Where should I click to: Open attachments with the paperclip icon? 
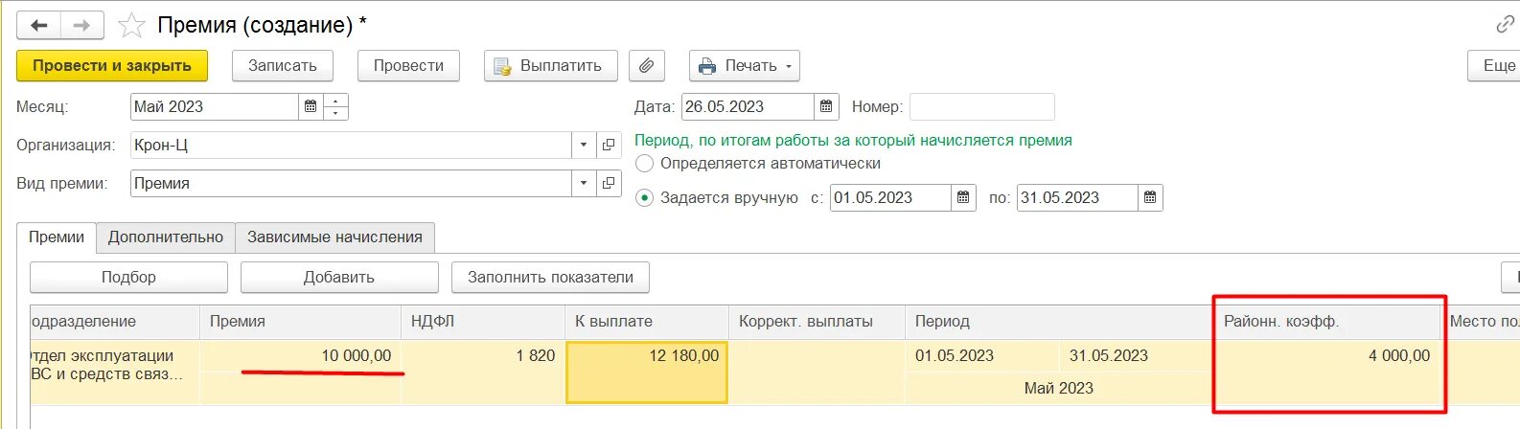point(647,66)
